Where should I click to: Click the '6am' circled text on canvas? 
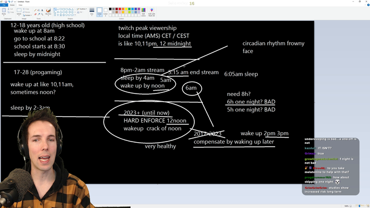coord(191,88)
